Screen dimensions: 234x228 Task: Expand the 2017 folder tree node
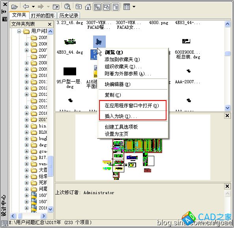tap(26, 120)
